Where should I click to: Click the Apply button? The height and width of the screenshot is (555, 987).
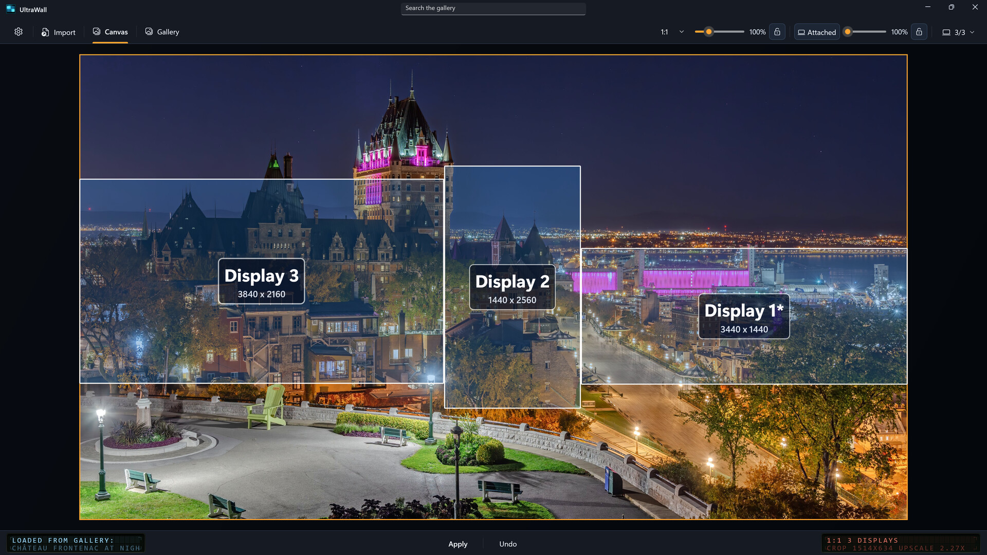(x=458, y=544)
